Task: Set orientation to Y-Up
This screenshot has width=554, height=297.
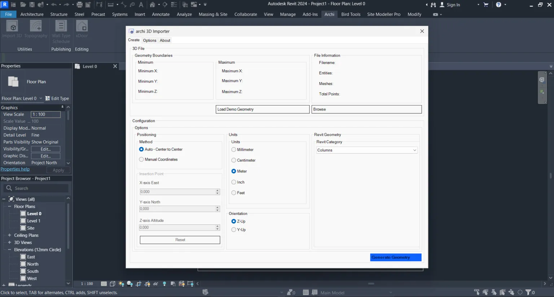Action: [x=234, y=230]
